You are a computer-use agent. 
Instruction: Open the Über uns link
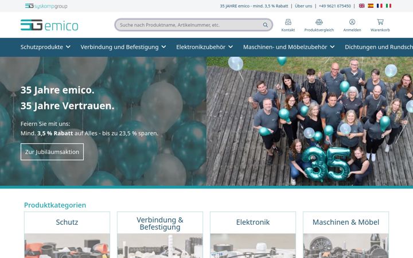(x=303, y=6)
